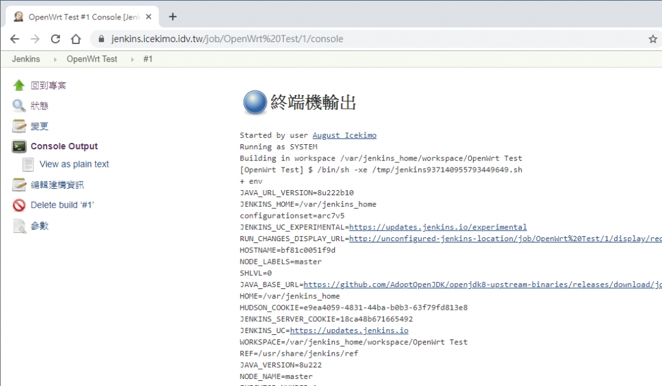Bookmark this page with the star icon
This screenshot has height=386, width=662.
pyautogui.click(x=653, y=39)
